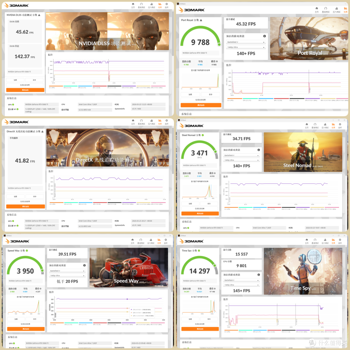The height and width of the screenshot is (350, 350).
Task: Open the 1440p Ultra dropdown in Time Spy window
Action: (241, 285)
